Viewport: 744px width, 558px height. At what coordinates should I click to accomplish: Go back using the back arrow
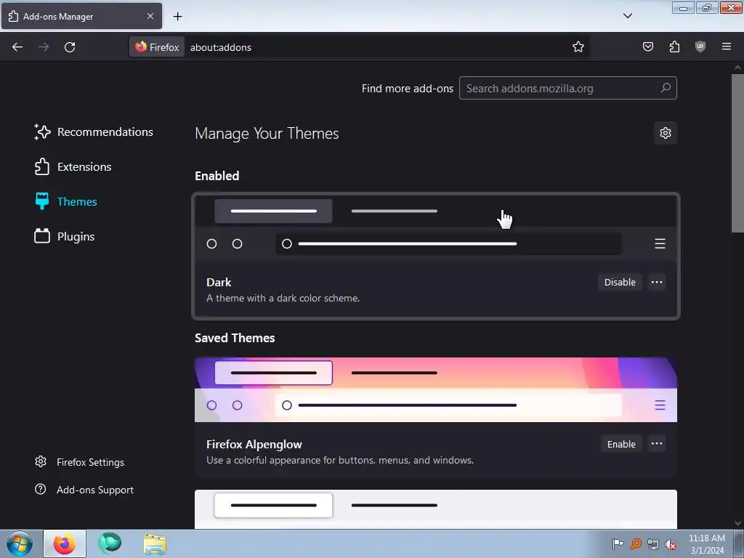click(x=17, y=47)
